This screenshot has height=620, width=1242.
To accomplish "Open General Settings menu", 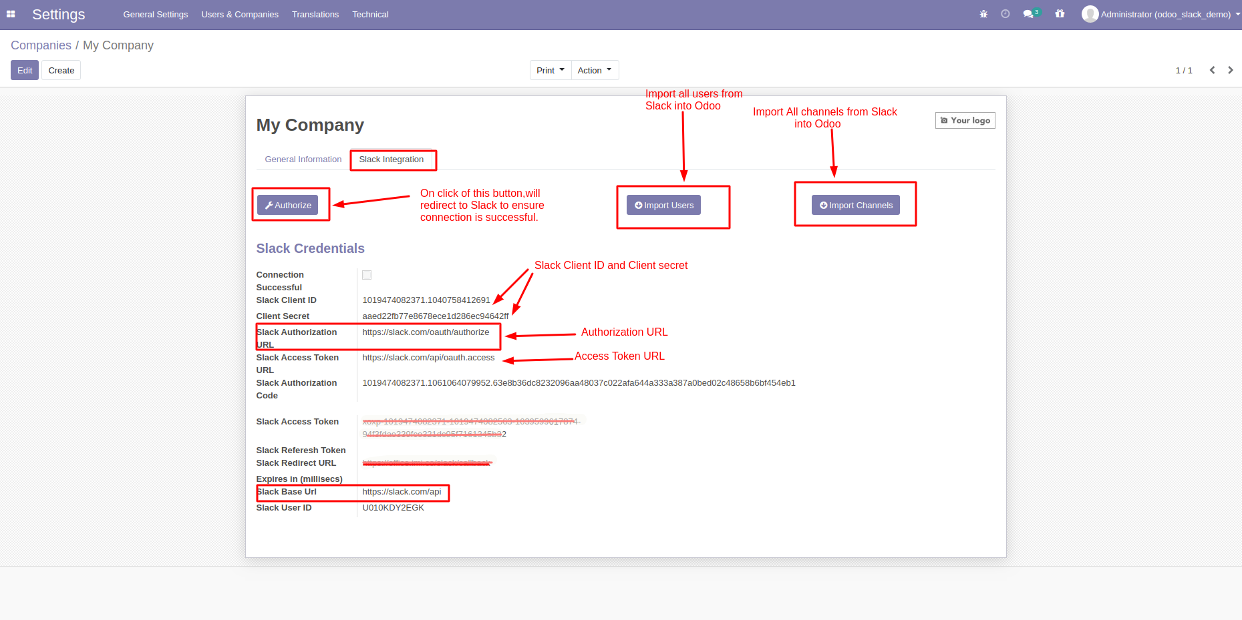I will (x=156, y=14).
